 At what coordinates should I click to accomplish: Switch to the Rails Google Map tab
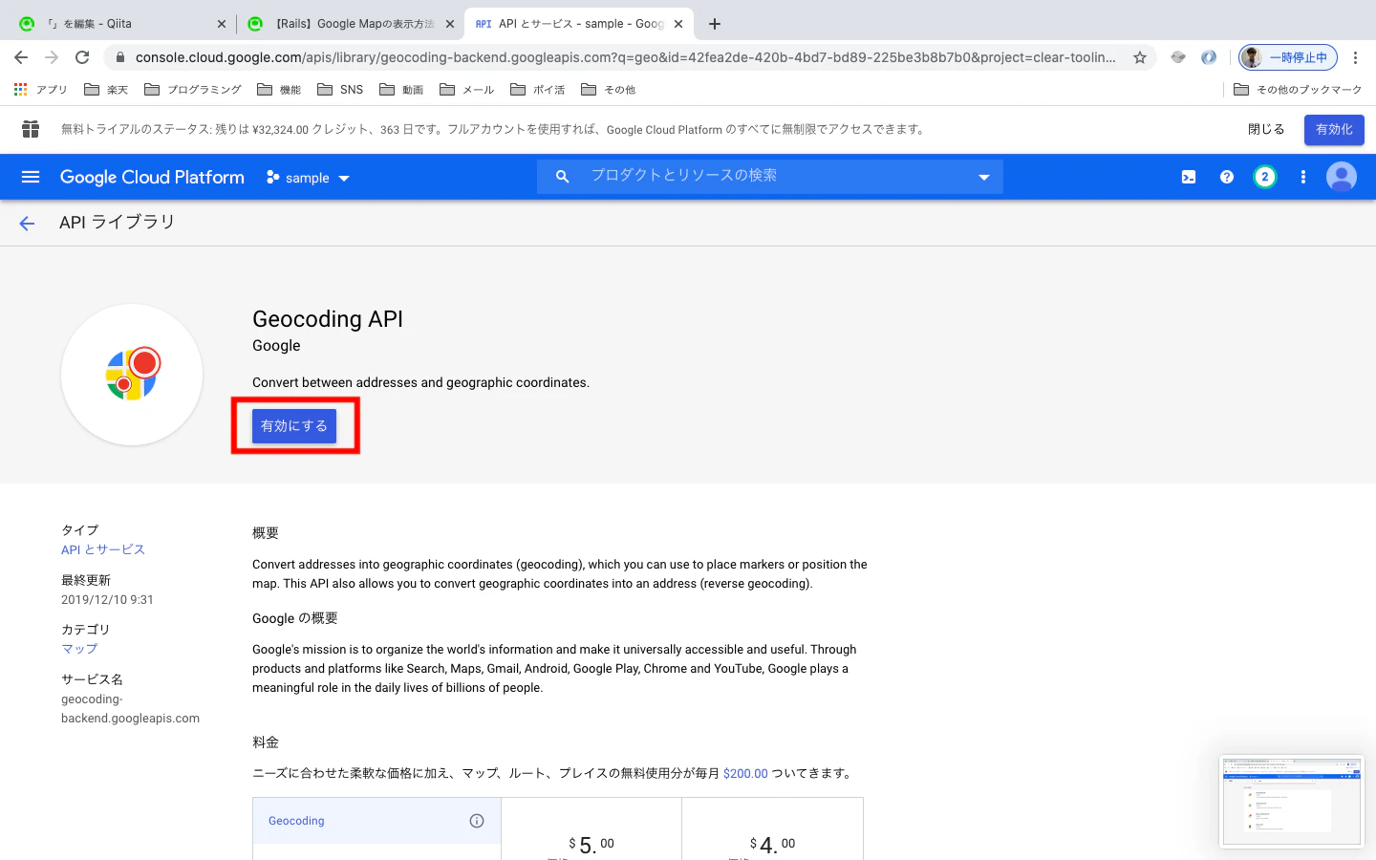(x=349, y=24)
